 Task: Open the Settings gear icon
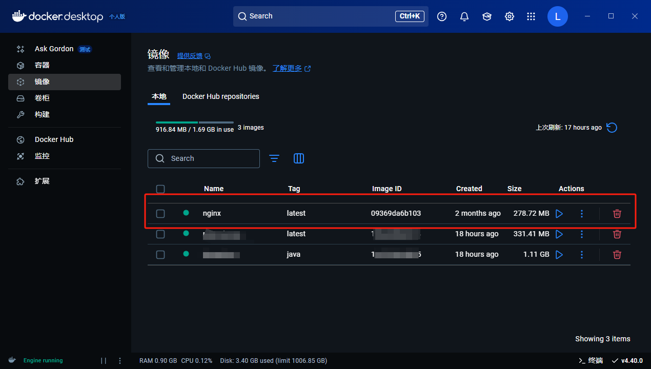point(510,16)
